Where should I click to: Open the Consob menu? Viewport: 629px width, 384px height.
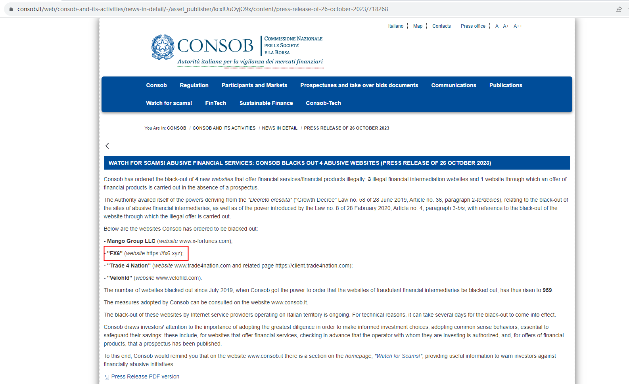tap(156, 85)
